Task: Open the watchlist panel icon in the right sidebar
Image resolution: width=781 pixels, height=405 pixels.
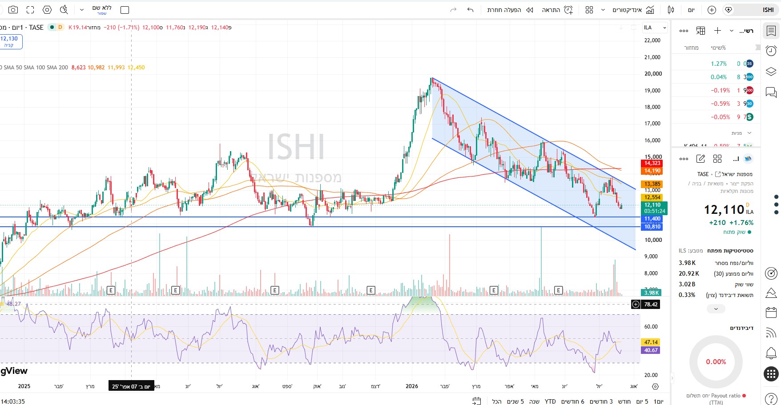Action: coord(771,31)
